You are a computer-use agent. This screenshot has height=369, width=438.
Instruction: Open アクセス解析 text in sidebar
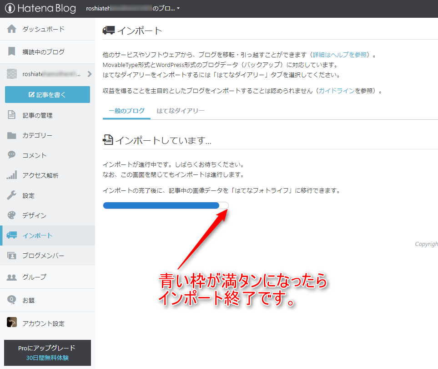40,175
